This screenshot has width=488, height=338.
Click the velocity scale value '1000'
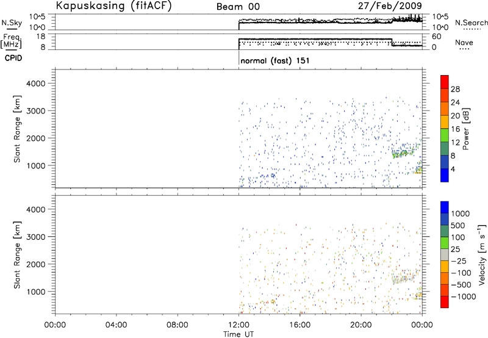pos(461,214)
